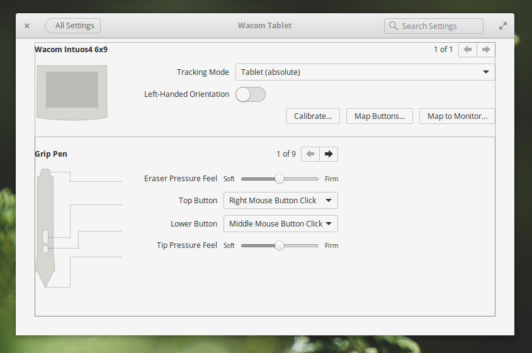Show next tablet with right arrow
The image size is (532, 353).
click(x=486, y=50)
